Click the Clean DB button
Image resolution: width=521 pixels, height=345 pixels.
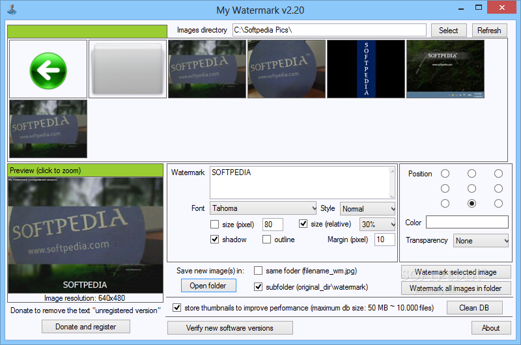click(474, 308)
